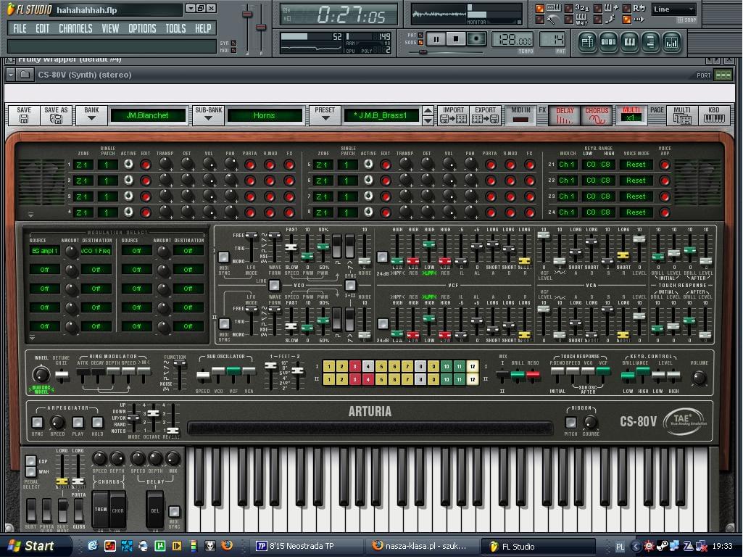743x559 pixels.
Task: Click the ribbon controller strip
Action: [x=370, y=428]
